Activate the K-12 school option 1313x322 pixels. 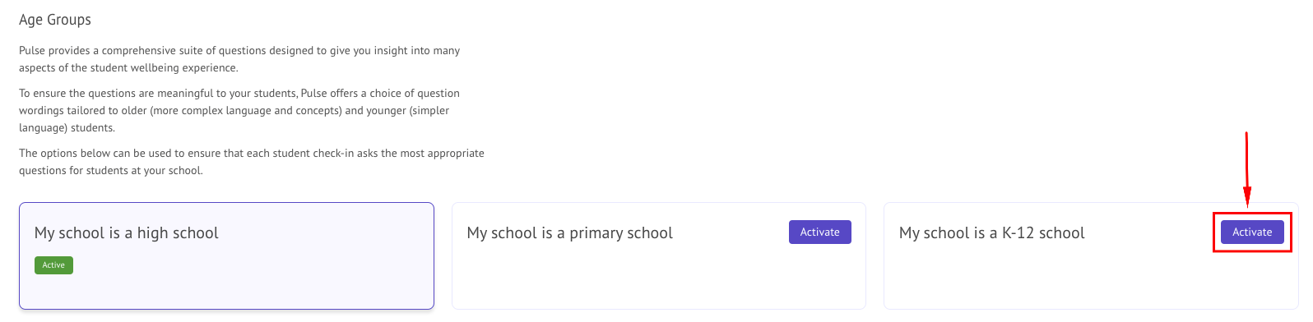point(1252,232)
